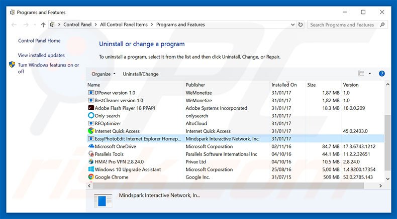Click the BestCleaner version 1.0 program icon
The height and width of the screenshot is (219, 397).
click(x=91, y=100)
